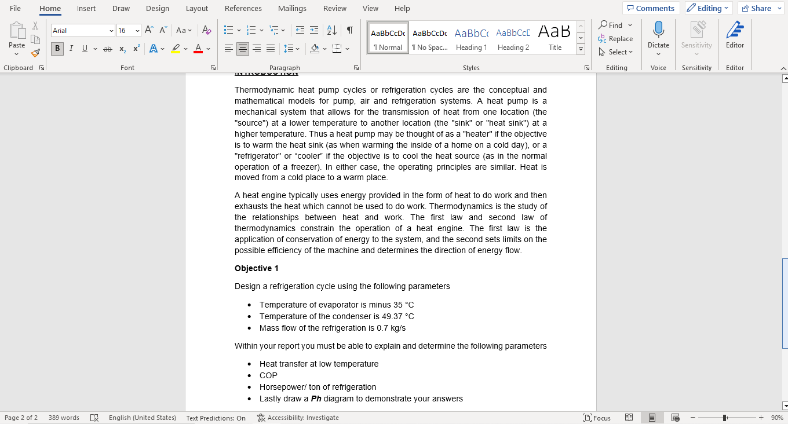Select the Format Painter tool
This screenshot has width=788, height=424.
(35, 53)
